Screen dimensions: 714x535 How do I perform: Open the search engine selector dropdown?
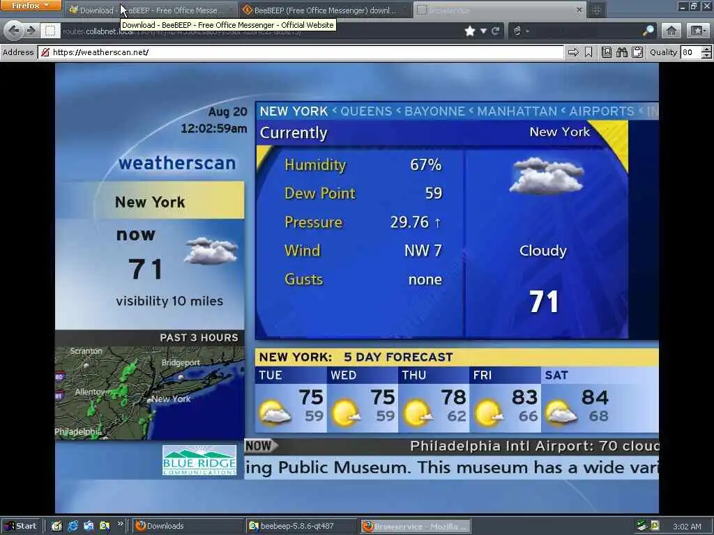pos(520,31)
